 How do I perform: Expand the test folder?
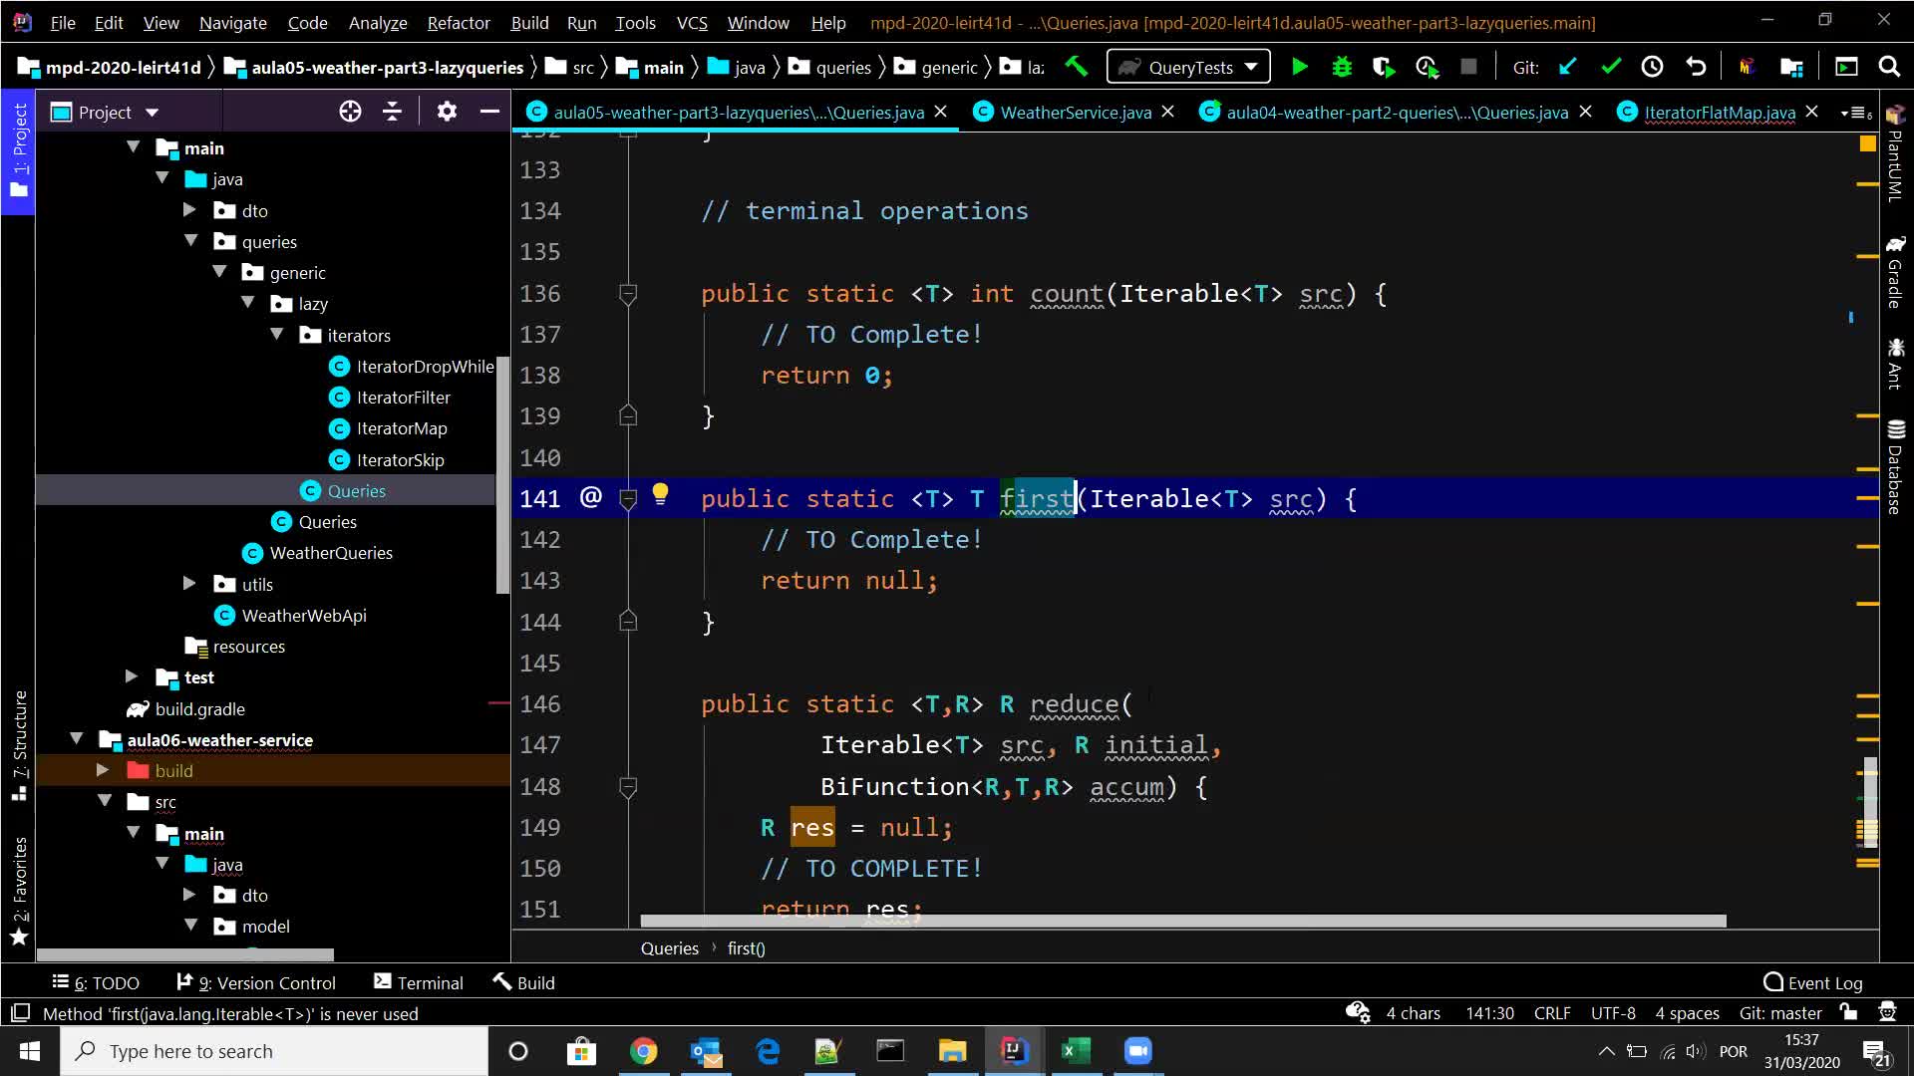pyautogui.click(x=132, y=676)
